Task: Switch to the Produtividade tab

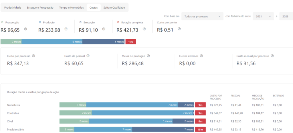Action: (x=13, y=7)
